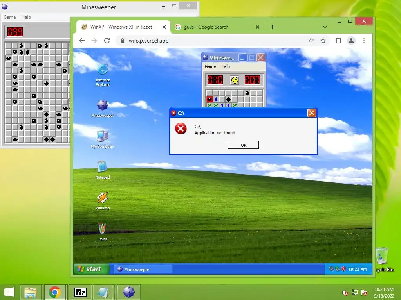Open a new Chrome tab
The width and height of the screenshot is (401, 300).
[x=273, y=27]
